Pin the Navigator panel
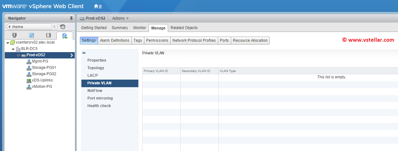This screenshot has height=151, width=398. click(71, 18)
